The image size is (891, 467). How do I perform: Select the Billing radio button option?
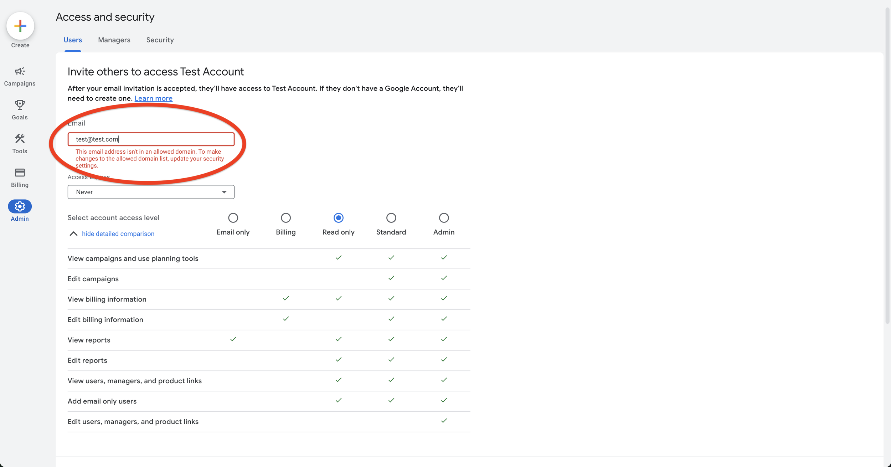tap(285, 217)
